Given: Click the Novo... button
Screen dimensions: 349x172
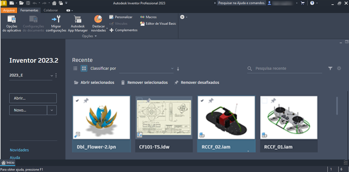Looking at the screenshot, I should pyautogui.click(x=28, y=110).
